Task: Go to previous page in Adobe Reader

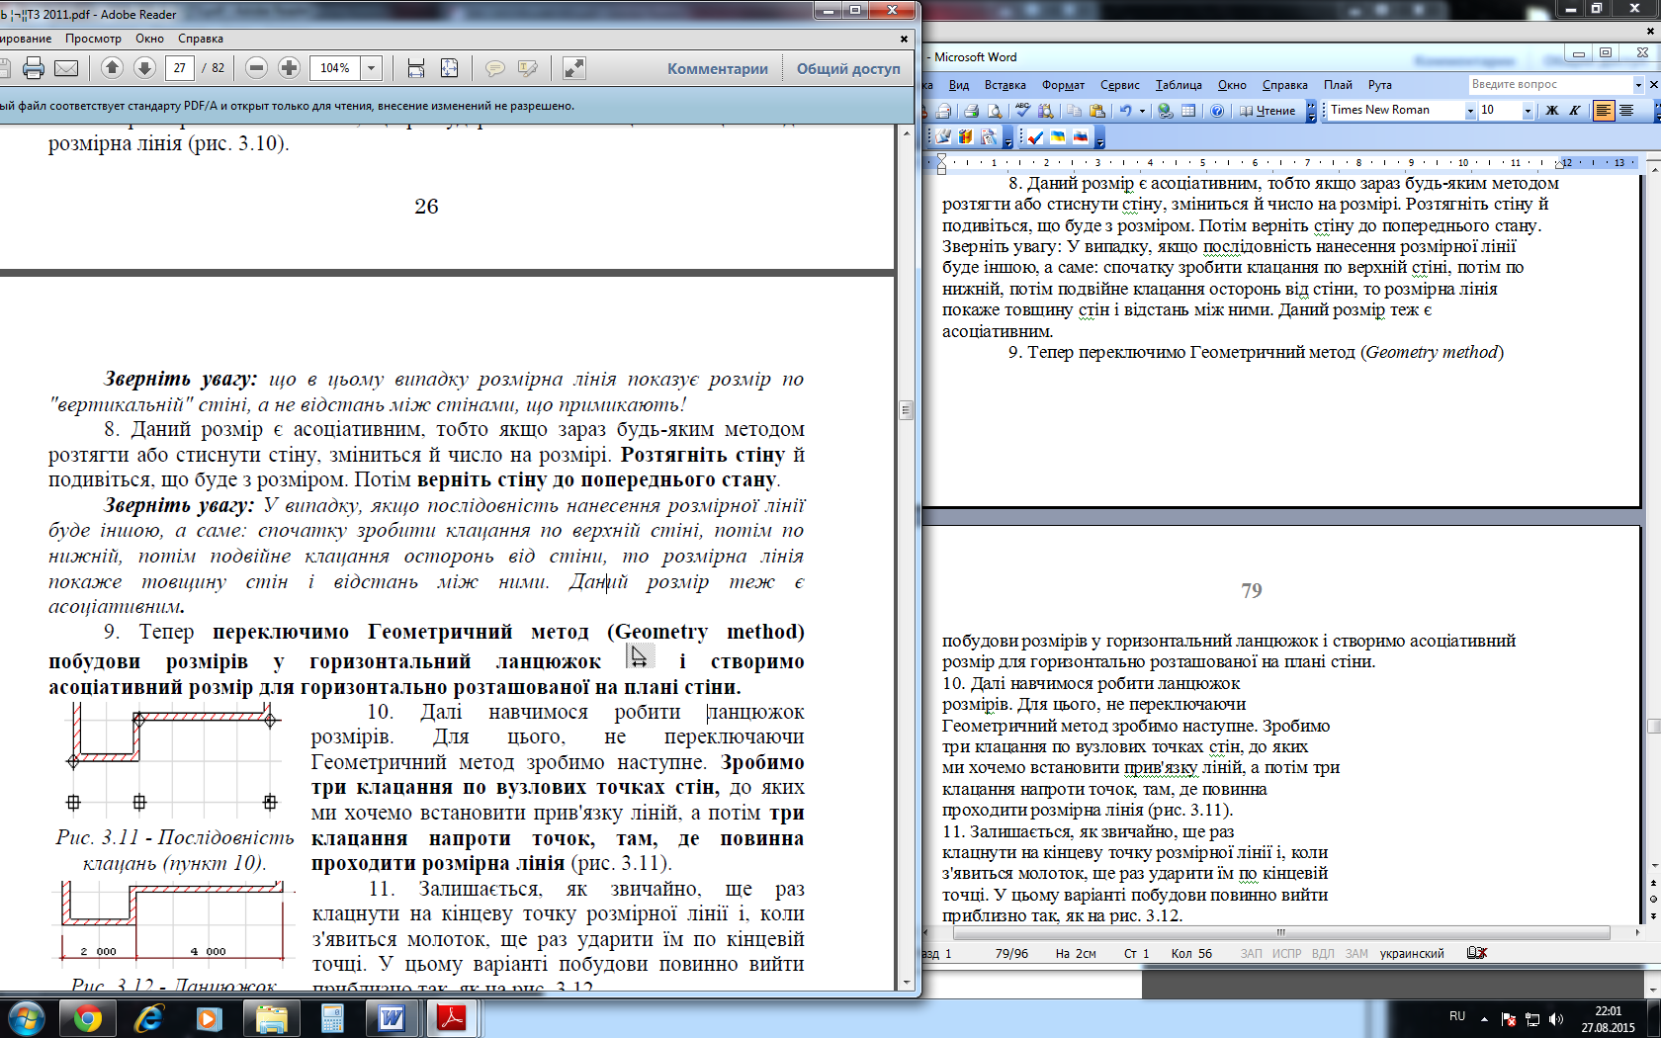Action: coord(112,67)
